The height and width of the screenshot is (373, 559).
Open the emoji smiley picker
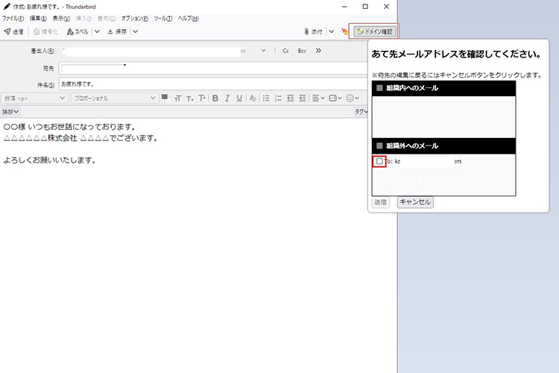349,98
